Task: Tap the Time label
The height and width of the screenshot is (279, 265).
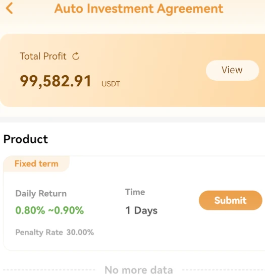Action: 135,192
